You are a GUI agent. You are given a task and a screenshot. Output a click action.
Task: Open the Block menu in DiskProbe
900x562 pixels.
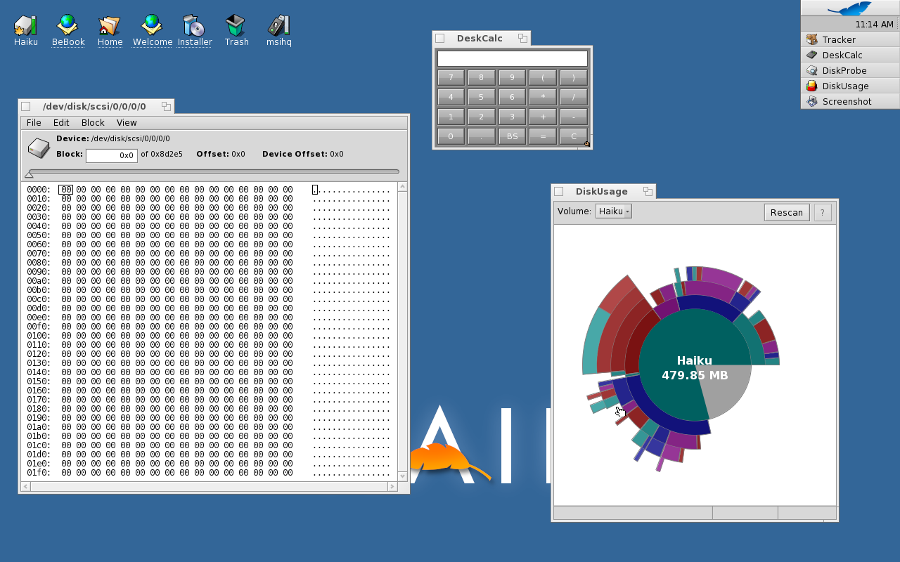(x=93, y=122)
